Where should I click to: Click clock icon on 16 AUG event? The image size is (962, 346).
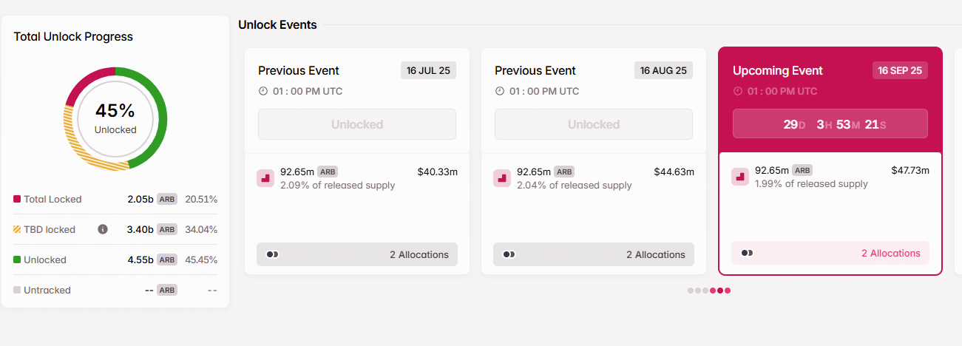coord(499,91)
